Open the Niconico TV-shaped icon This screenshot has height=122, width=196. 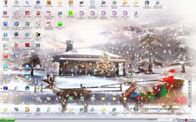(16, 13)
